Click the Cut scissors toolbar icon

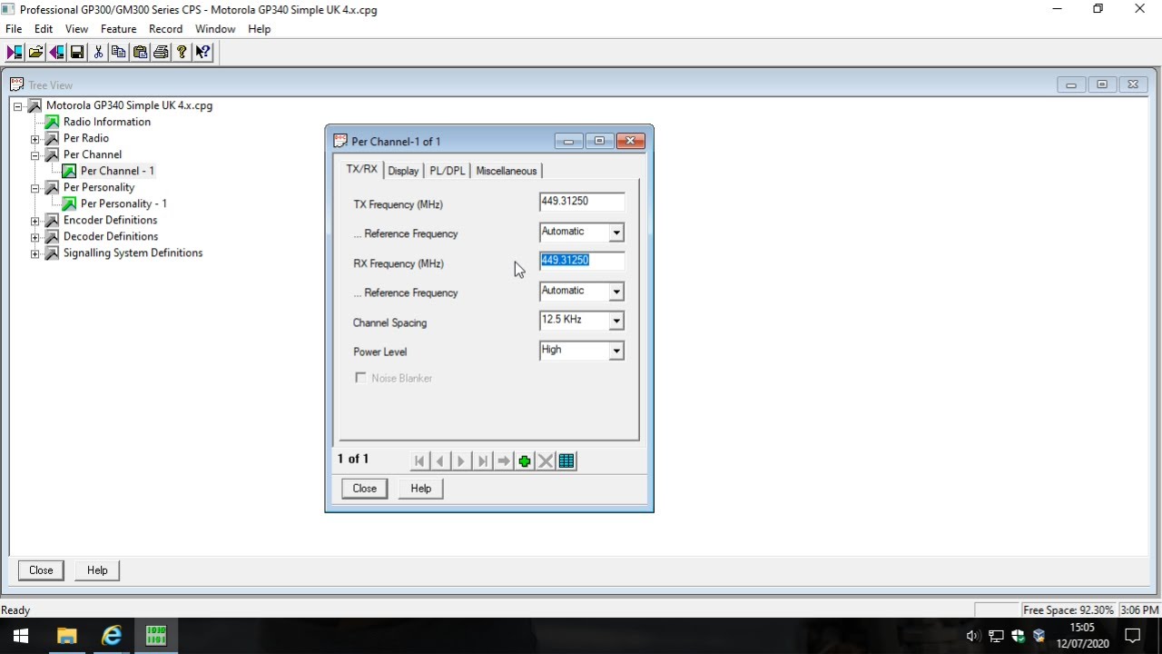[99, 52]
